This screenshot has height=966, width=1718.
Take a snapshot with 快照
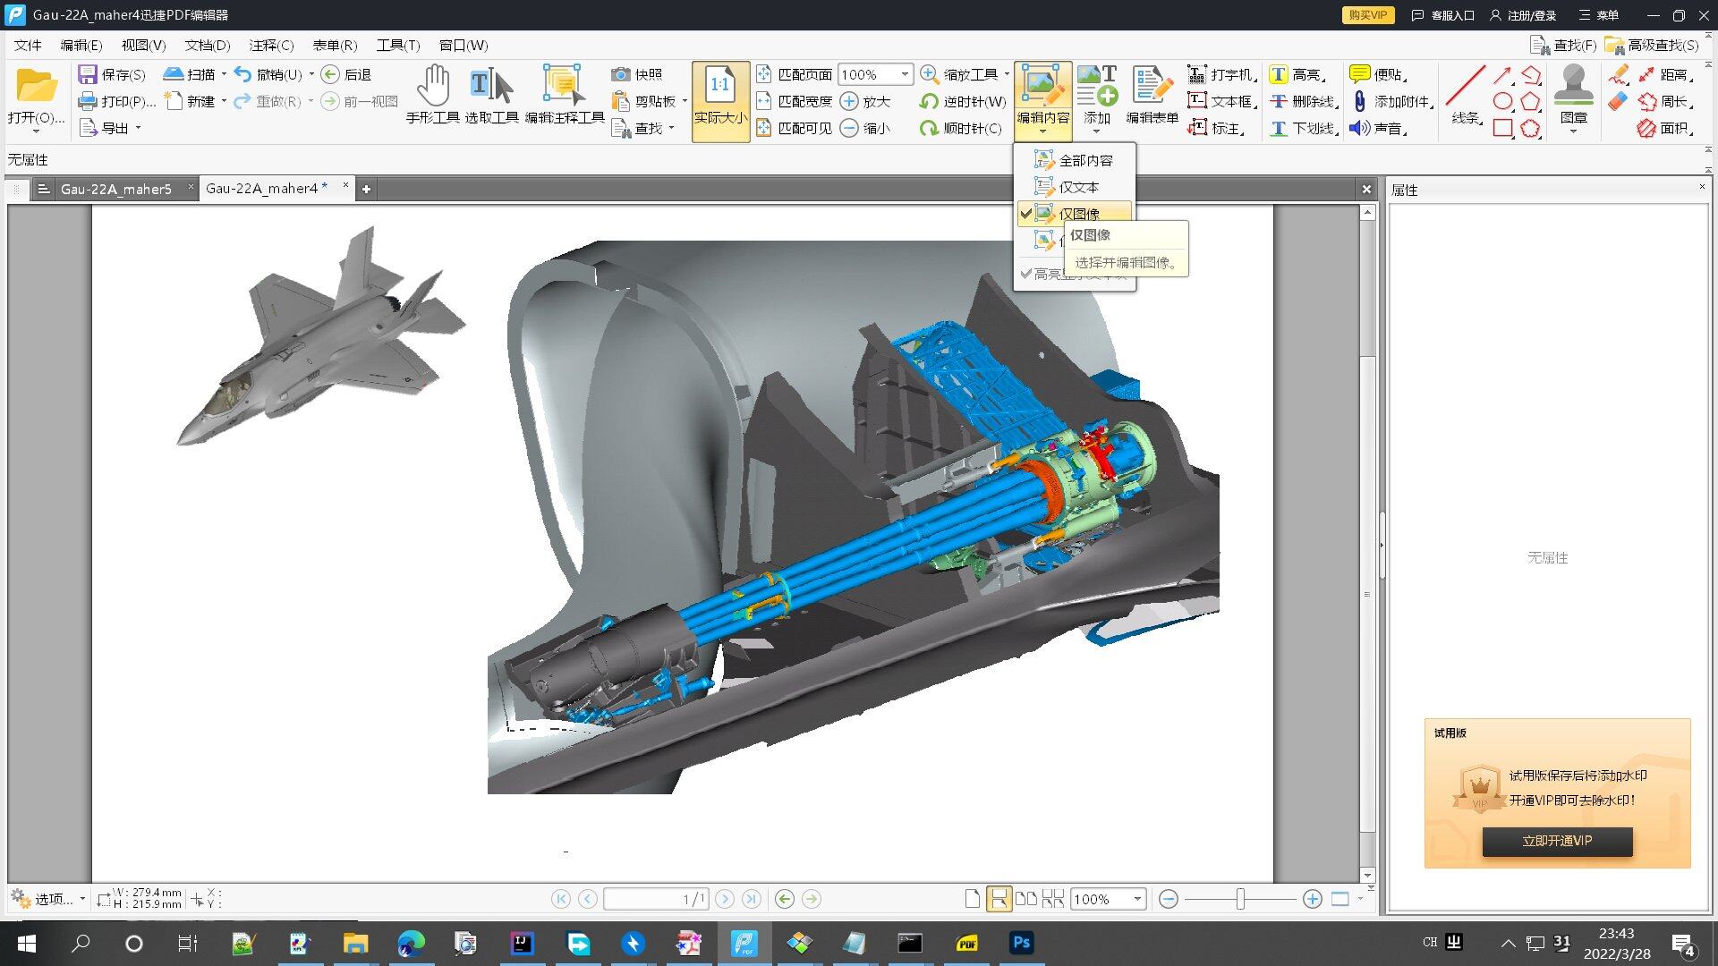tap(637, 74)
